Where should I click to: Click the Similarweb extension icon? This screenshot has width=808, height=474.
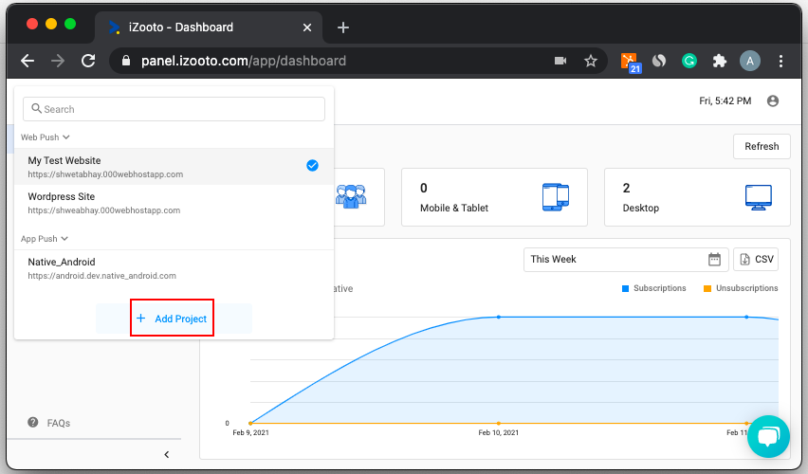coord(659,61)
